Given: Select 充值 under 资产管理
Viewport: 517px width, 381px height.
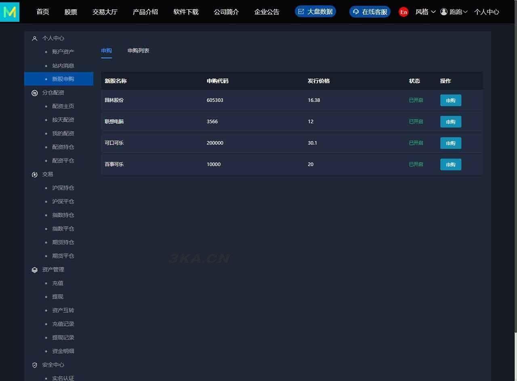Looking at the screenshot, I should click(x=58, y=283).
